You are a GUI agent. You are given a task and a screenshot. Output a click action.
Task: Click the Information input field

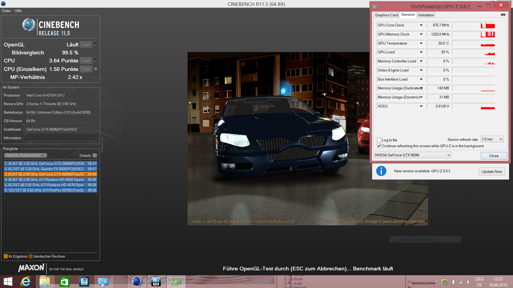click(x=61, y=138)
